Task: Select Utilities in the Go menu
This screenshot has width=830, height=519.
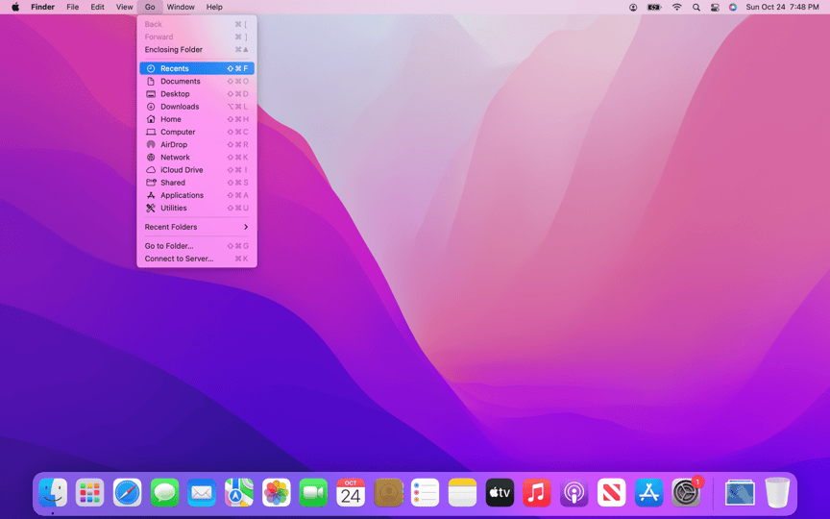Action: pos(197,209)
